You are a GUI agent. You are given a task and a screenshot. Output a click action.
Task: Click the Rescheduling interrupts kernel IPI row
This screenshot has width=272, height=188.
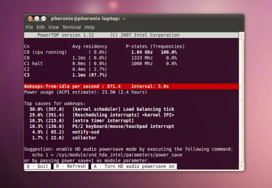(102, 115)
